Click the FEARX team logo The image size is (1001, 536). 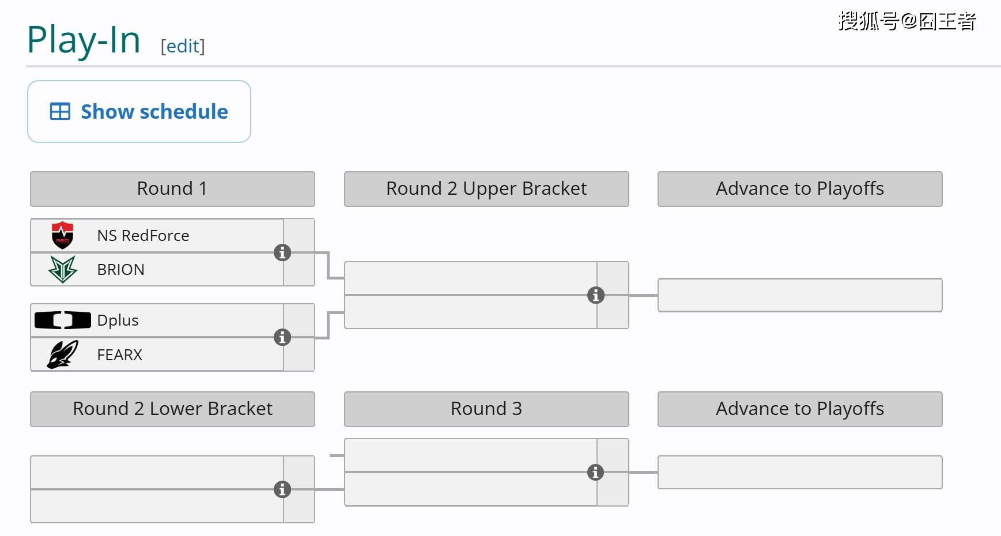[x=62, y=354]
